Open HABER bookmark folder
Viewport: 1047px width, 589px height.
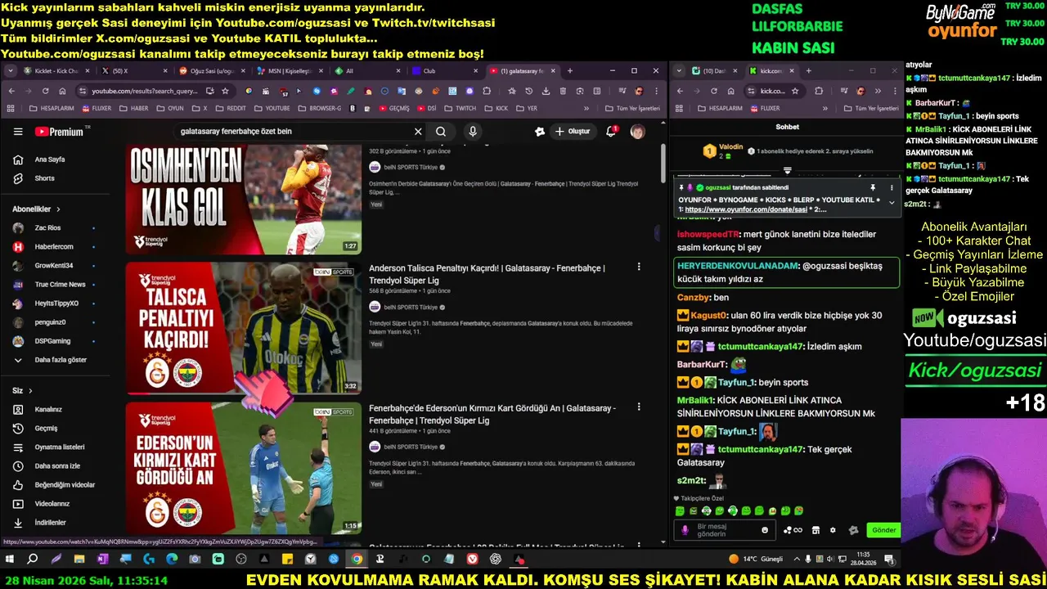tap(133, 108)
